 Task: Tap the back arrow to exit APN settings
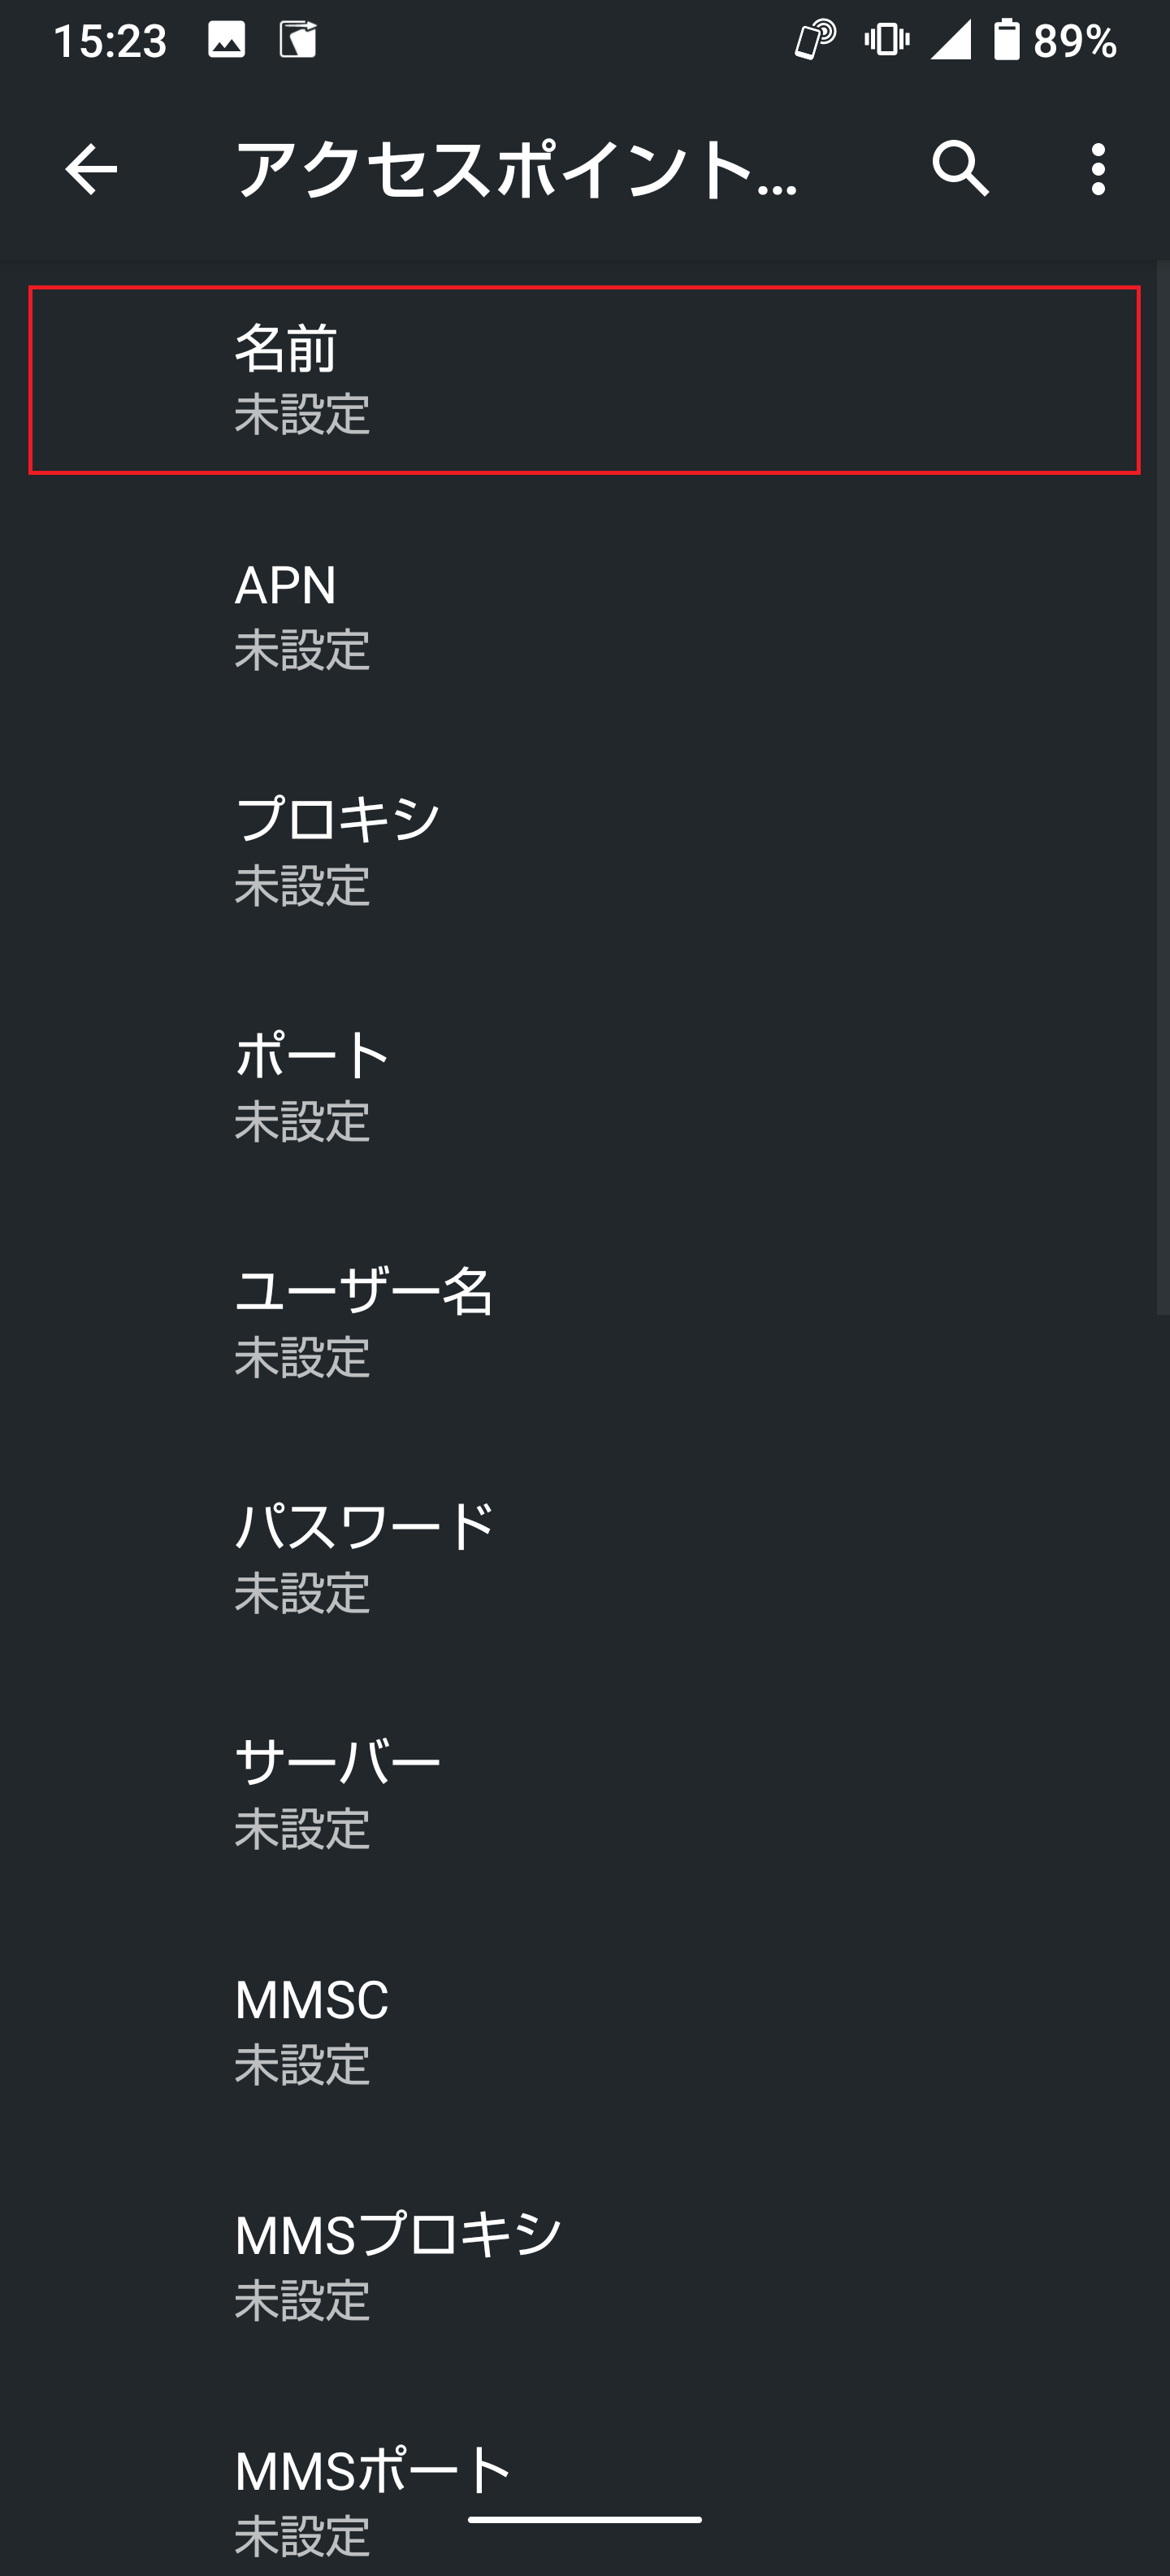90,170
